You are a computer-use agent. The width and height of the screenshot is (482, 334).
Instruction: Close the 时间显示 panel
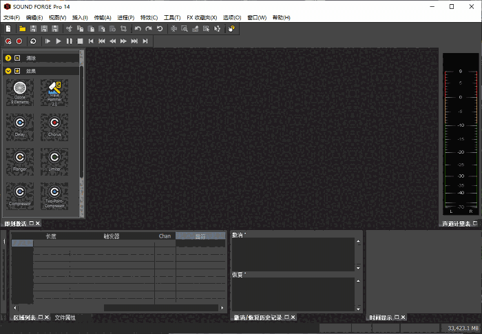(x=404, y=317)
